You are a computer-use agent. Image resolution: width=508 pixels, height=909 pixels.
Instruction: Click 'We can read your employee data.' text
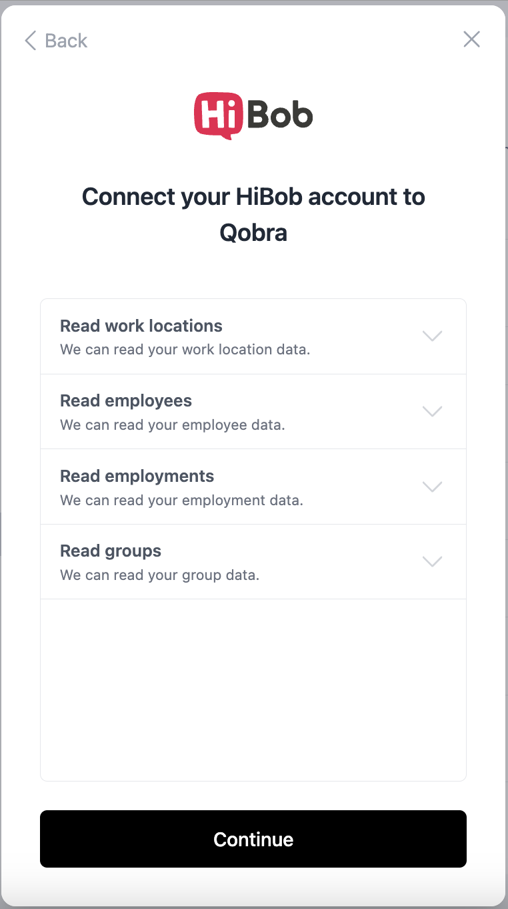coord(173,424)
